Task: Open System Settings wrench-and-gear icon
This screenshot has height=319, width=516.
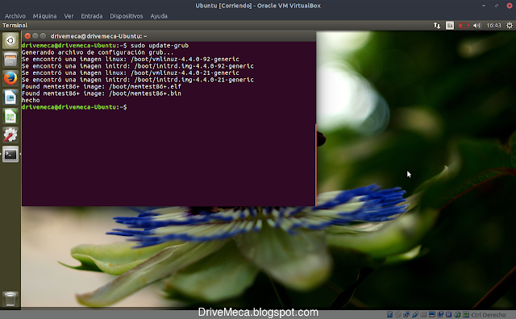Action: (10, 135)
